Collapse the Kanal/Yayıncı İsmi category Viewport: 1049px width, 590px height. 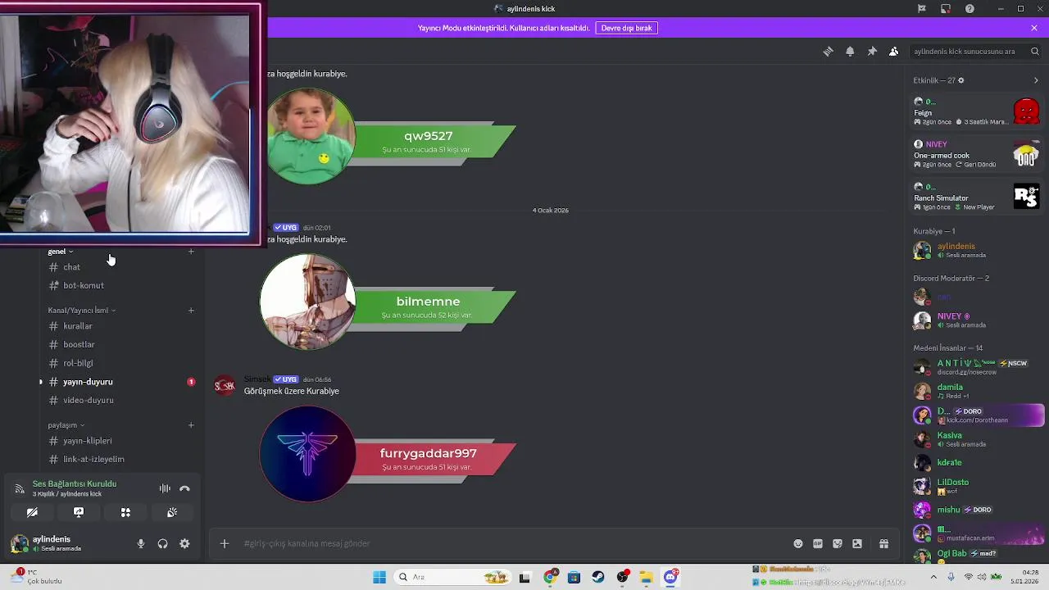[x=82, y=311]
